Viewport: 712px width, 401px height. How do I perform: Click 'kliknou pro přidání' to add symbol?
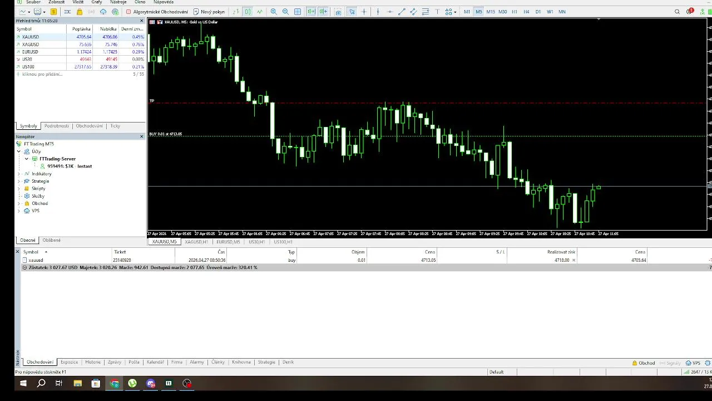point(42,74)
